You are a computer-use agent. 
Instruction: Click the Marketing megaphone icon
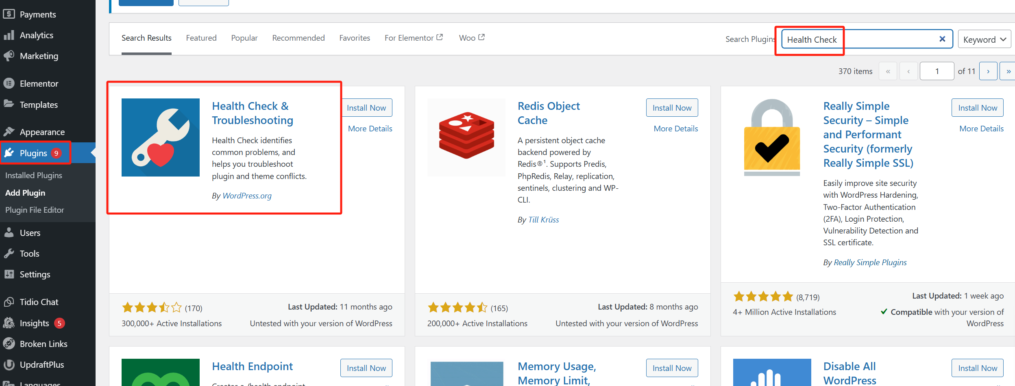(x=9, y=56)
